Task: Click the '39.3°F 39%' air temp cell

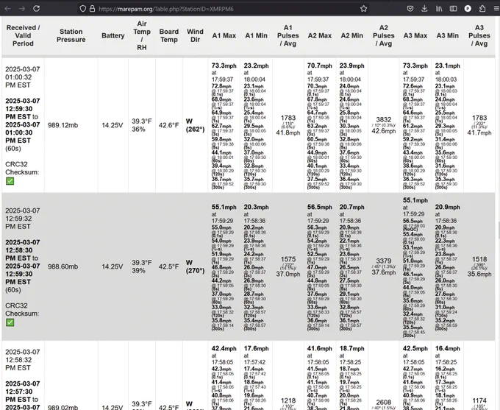Action: click(142, 266)
